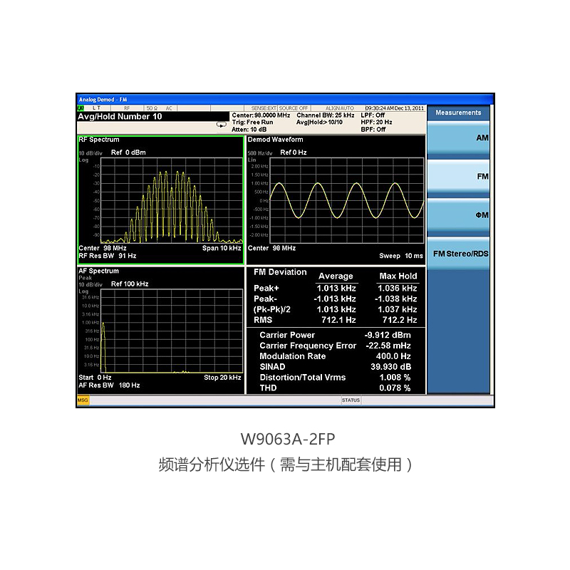Click Center 98 MHz under RF Spectrum
The height and width of the screenshot is (570, 570).
[x=103, y=248]
